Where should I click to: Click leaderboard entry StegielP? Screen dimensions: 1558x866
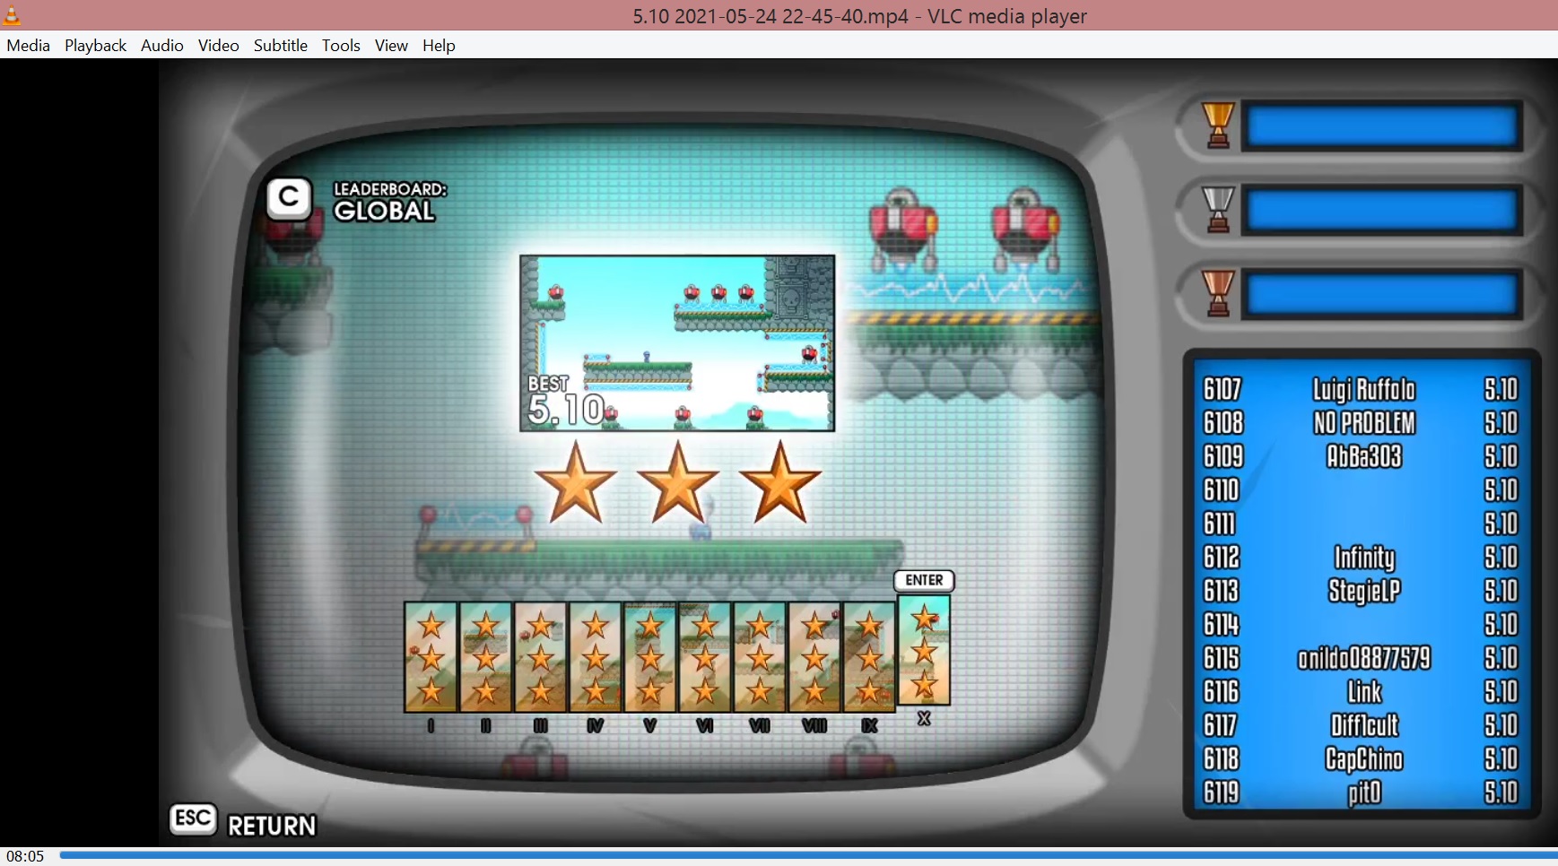[x=1364, y=591]
